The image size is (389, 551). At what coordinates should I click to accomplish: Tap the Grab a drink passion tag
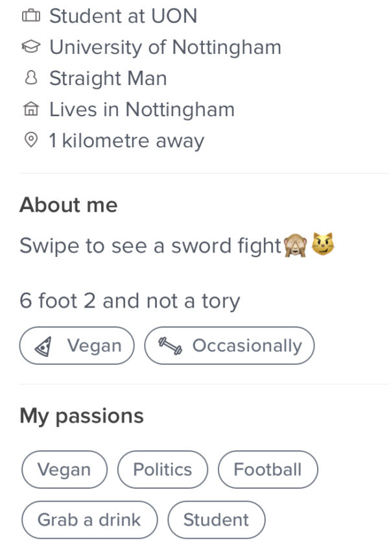click(x=89, y=520)
